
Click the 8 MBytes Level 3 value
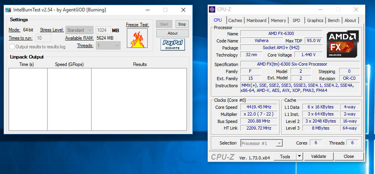coord(320,128)
